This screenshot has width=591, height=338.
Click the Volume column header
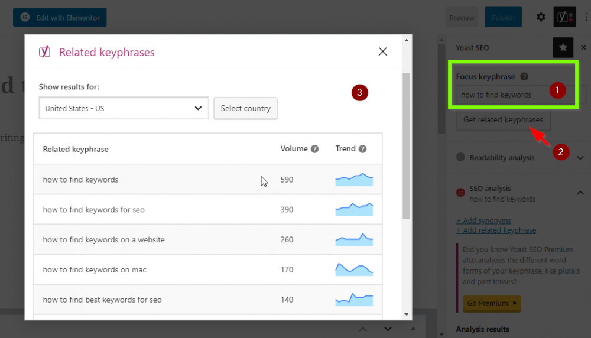click(294, 148)
